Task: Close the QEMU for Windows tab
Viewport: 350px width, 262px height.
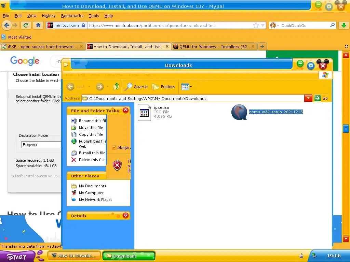Action: [x=253, y=46]
